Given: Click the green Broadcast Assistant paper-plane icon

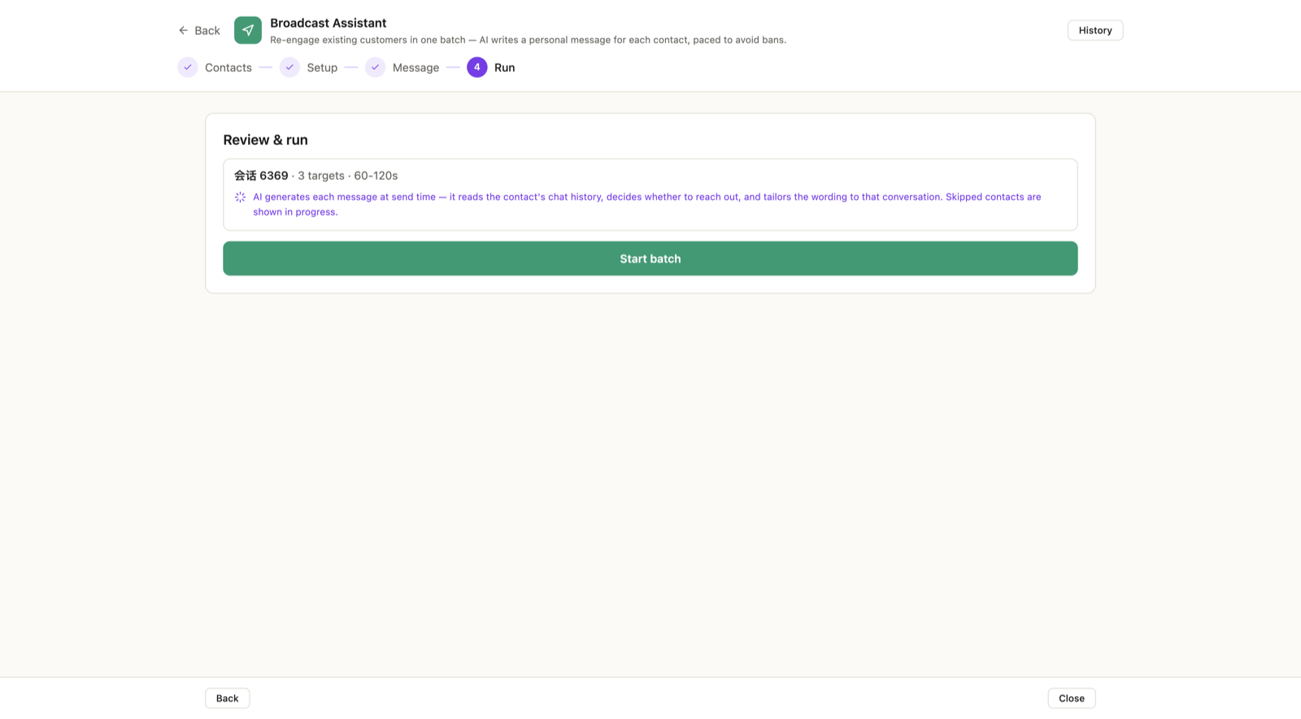Looking at the screenshot, I should point(248,30).
